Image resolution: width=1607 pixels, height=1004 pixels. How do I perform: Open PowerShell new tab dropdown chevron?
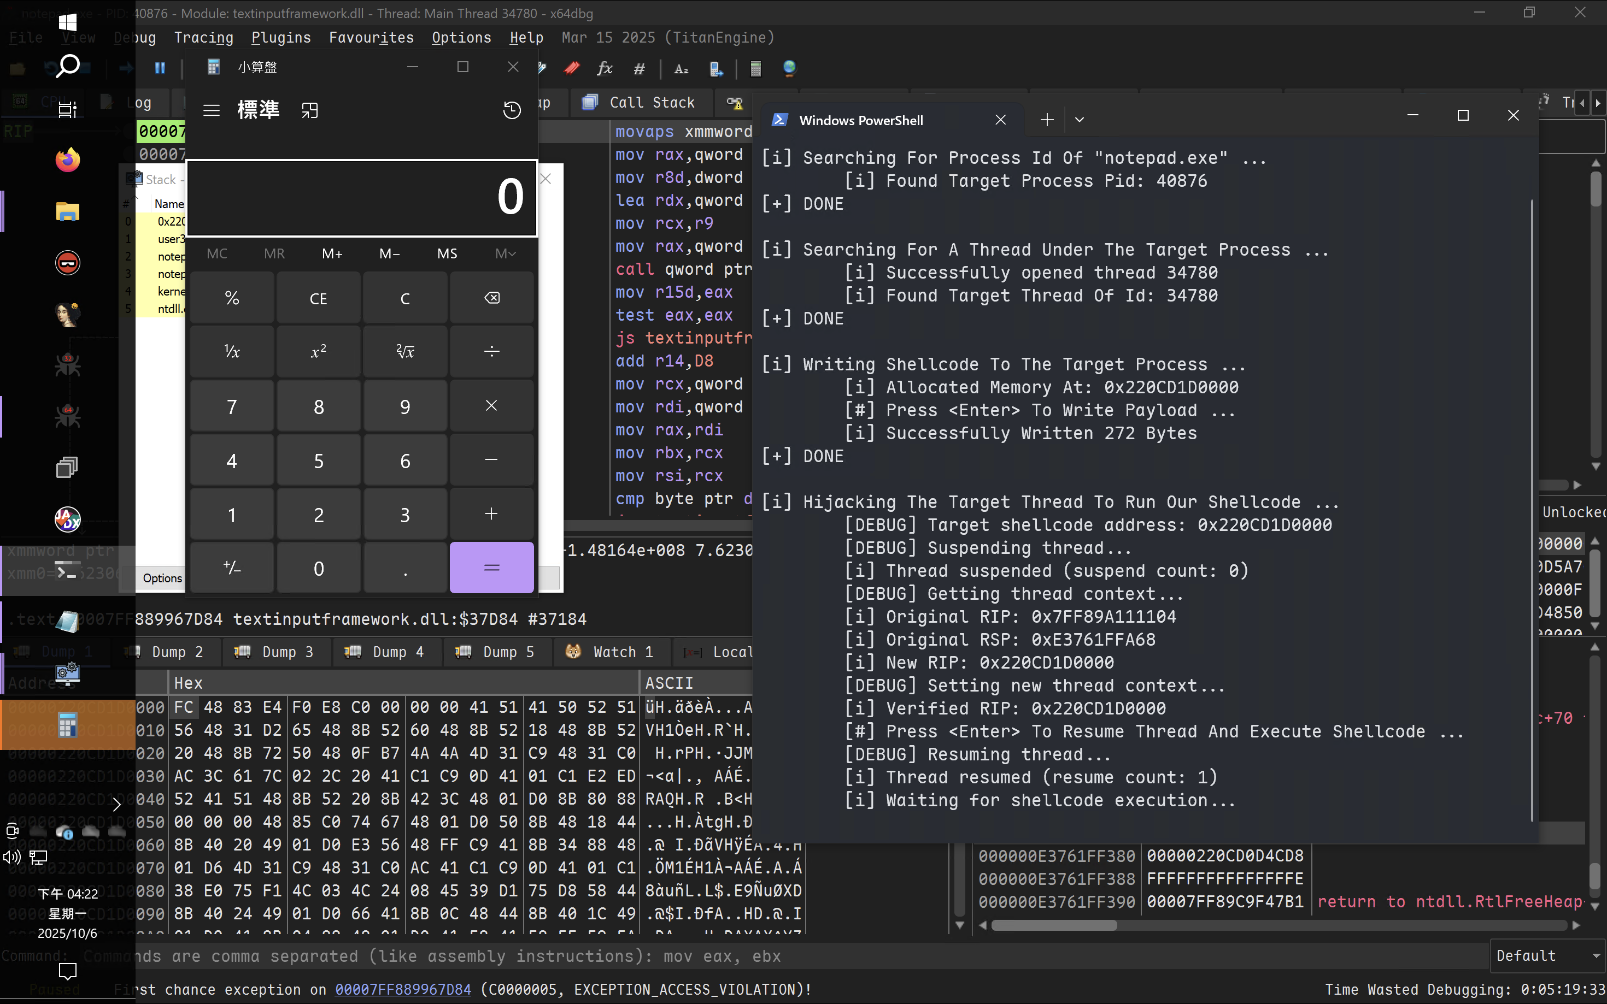1080,120
